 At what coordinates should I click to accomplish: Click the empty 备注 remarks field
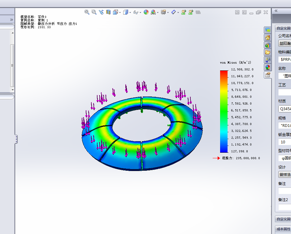[x=285, y=191]
